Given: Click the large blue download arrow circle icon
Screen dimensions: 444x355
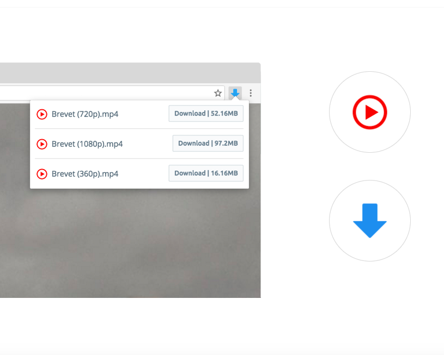Looking at the screenshot, I should click(x=370, y=221).
